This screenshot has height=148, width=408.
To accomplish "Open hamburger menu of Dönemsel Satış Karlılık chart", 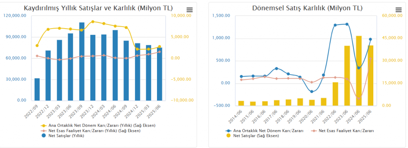I will click(398, 10).
